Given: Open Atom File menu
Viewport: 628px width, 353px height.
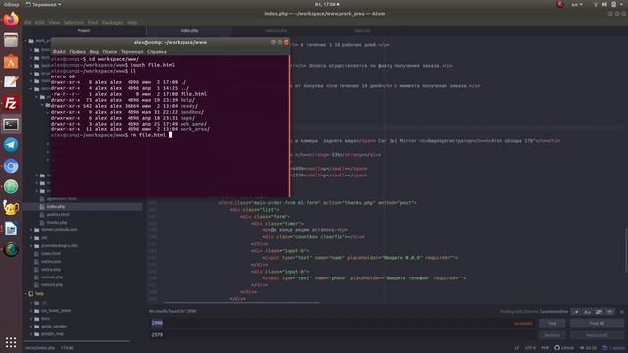Looking at the screenshot, I should tap(27, 22).
